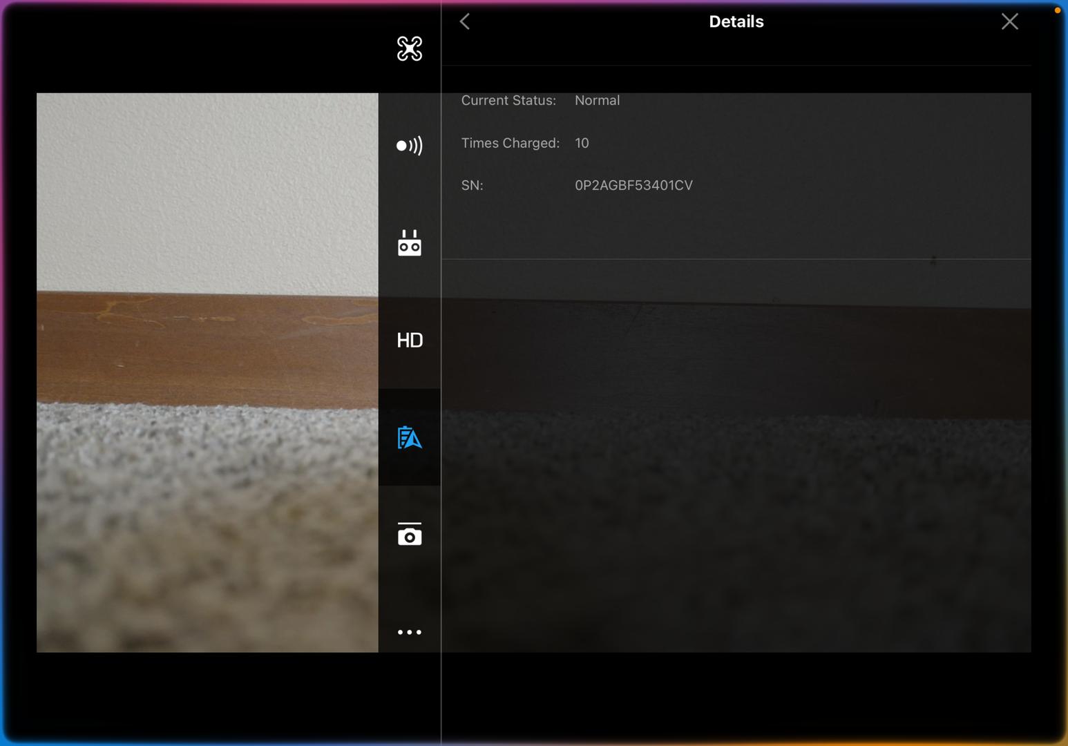
Task: Select the aircraft battery settings tab
Action: 410,437
